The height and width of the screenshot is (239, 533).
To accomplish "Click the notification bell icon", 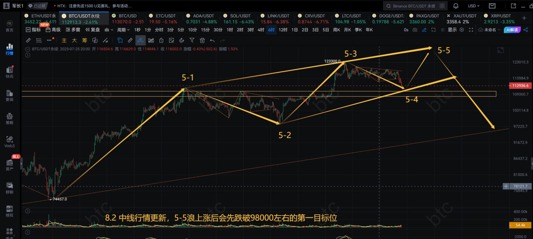I will tap(456, 6).
